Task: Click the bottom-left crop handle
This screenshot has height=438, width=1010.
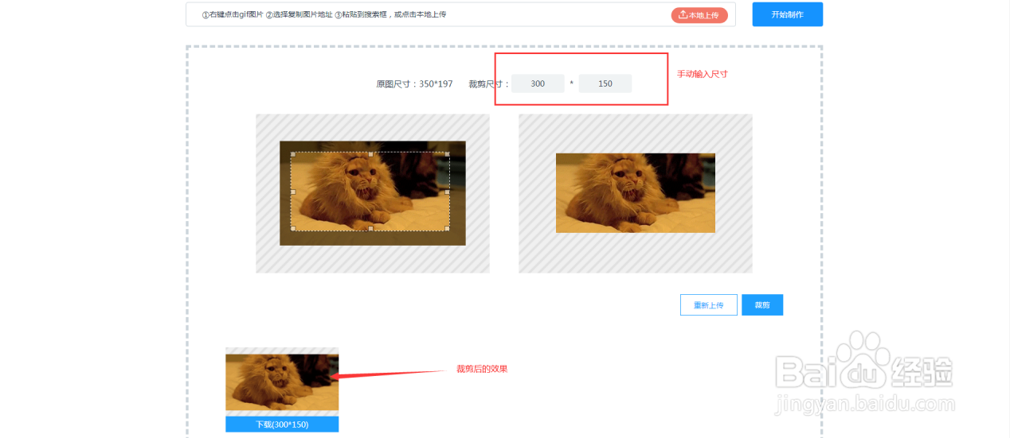Action: tap(292, 229)
